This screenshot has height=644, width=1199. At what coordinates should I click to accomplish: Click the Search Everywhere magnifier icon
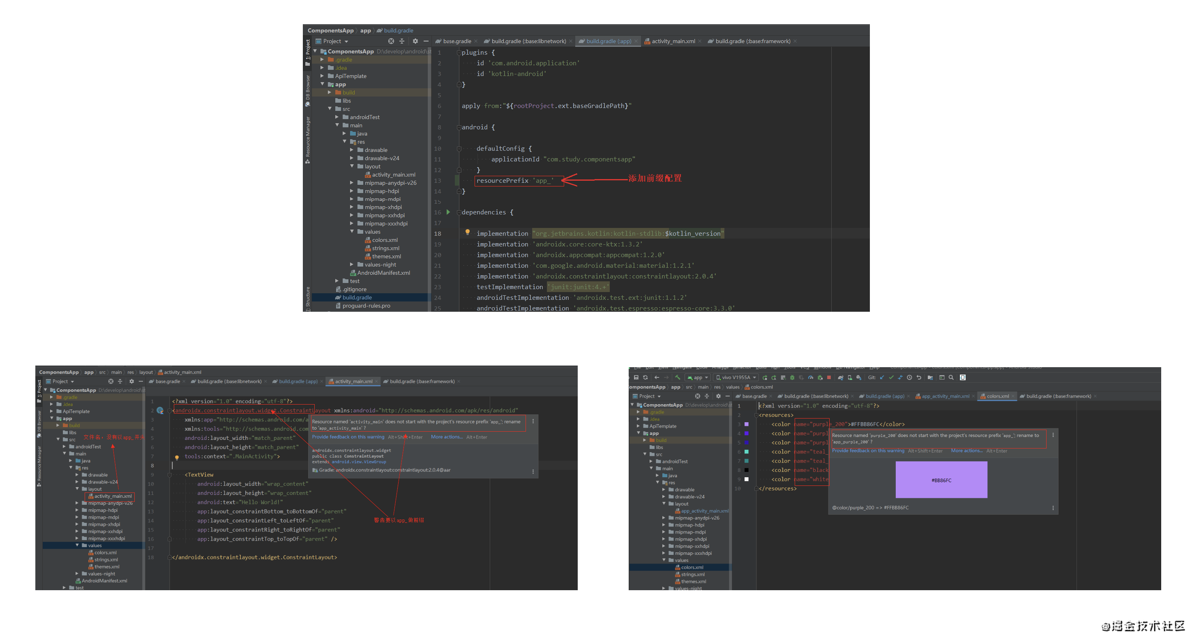(x=951, y=378)
